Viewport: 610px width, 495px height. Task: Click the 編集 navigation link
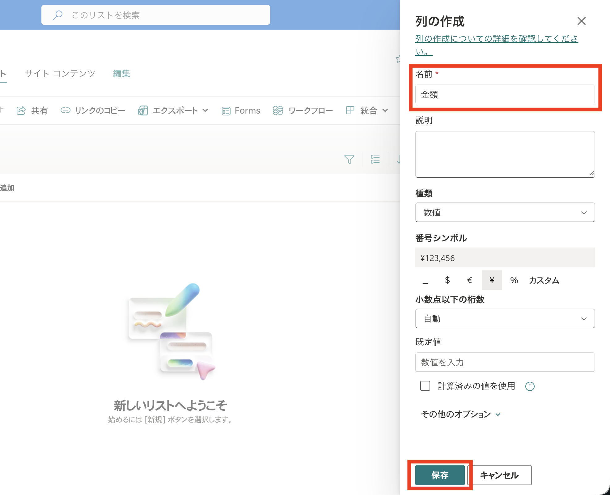121,73
